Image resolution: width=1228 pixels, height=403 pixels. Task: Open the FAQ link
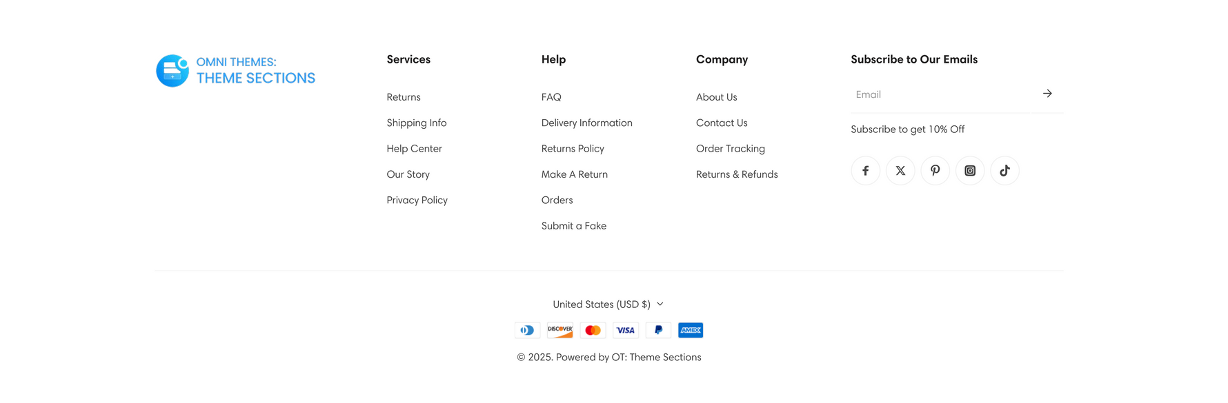coord(551,97)
